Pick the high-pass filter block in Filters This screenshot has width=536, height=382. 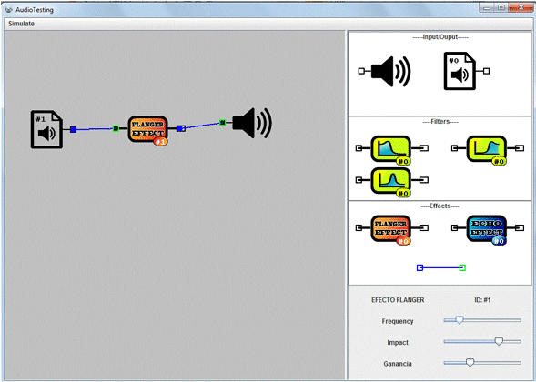(488, 150)
